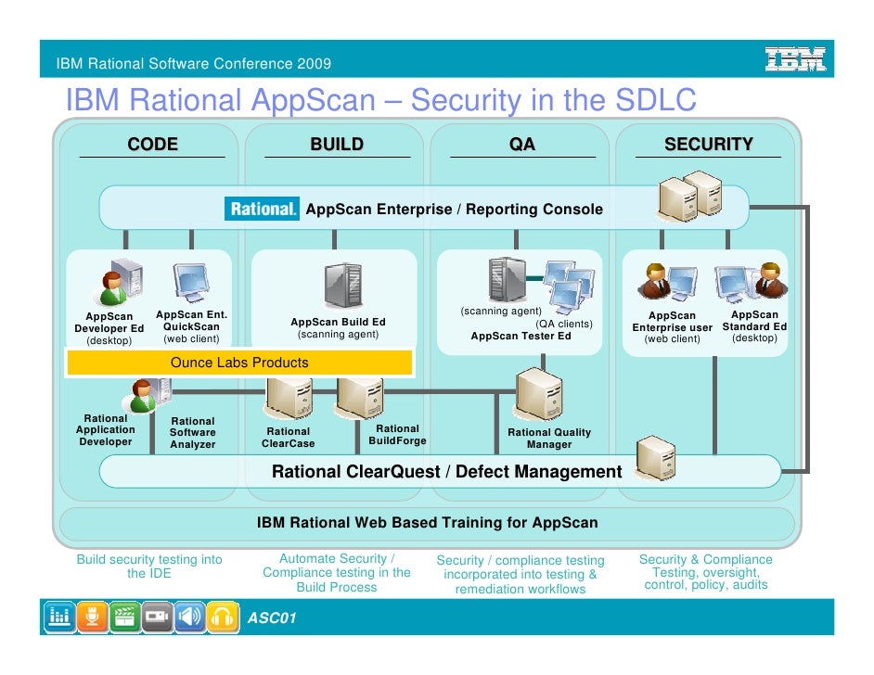Click the orange microphone icon
The width and height of the screenshot is (874, 675).
click(93, 618)
